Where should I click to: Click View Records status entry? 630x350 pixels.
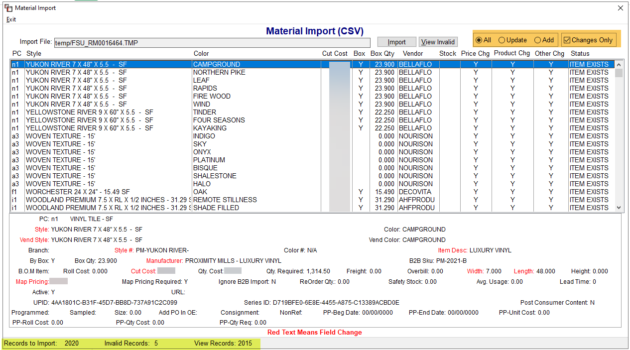(x=223, y=343)
